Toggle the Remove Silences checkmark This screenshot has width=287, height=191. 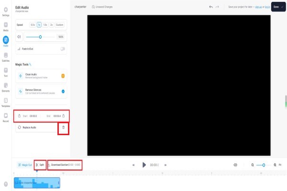(63, 91)
